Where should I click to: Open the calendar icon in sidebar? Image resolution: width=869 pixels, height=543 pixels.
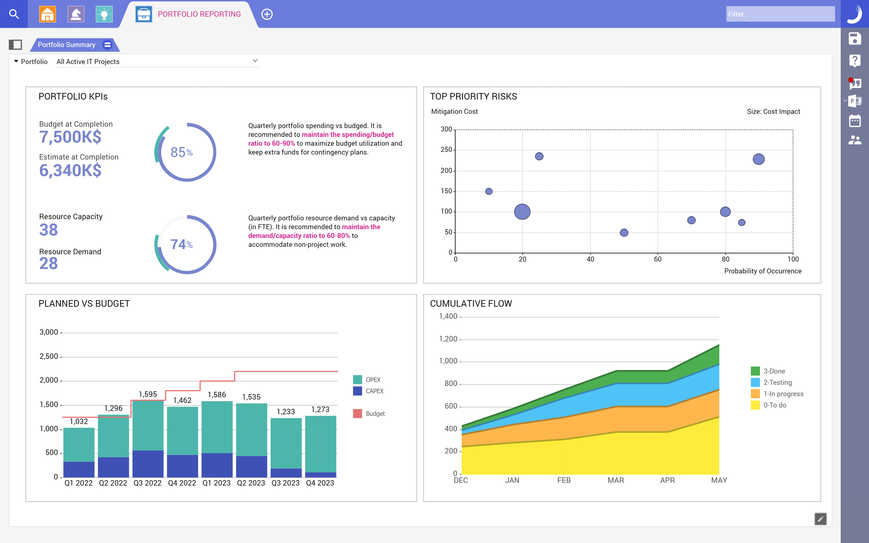pos(855,121)
